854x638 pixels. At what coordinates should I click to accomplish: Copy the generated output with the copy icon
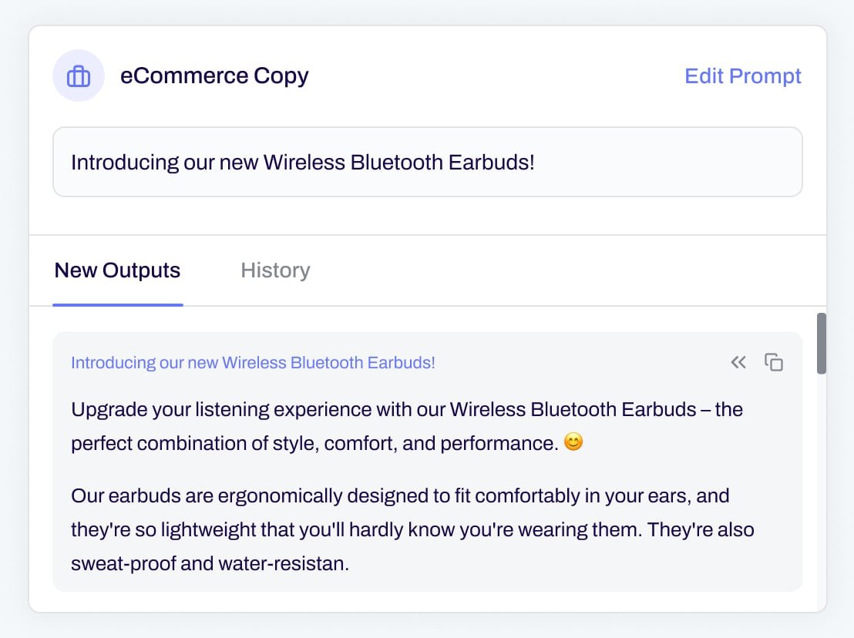click(x=774, y=362)
